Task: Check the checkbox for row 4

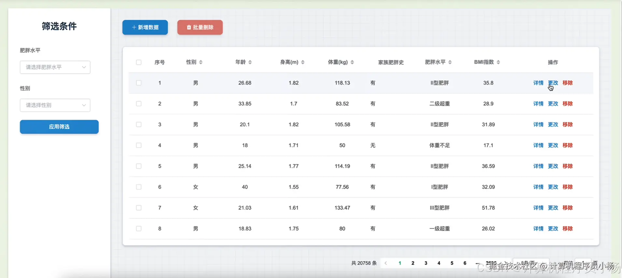Action: click(x=139, y=145)
